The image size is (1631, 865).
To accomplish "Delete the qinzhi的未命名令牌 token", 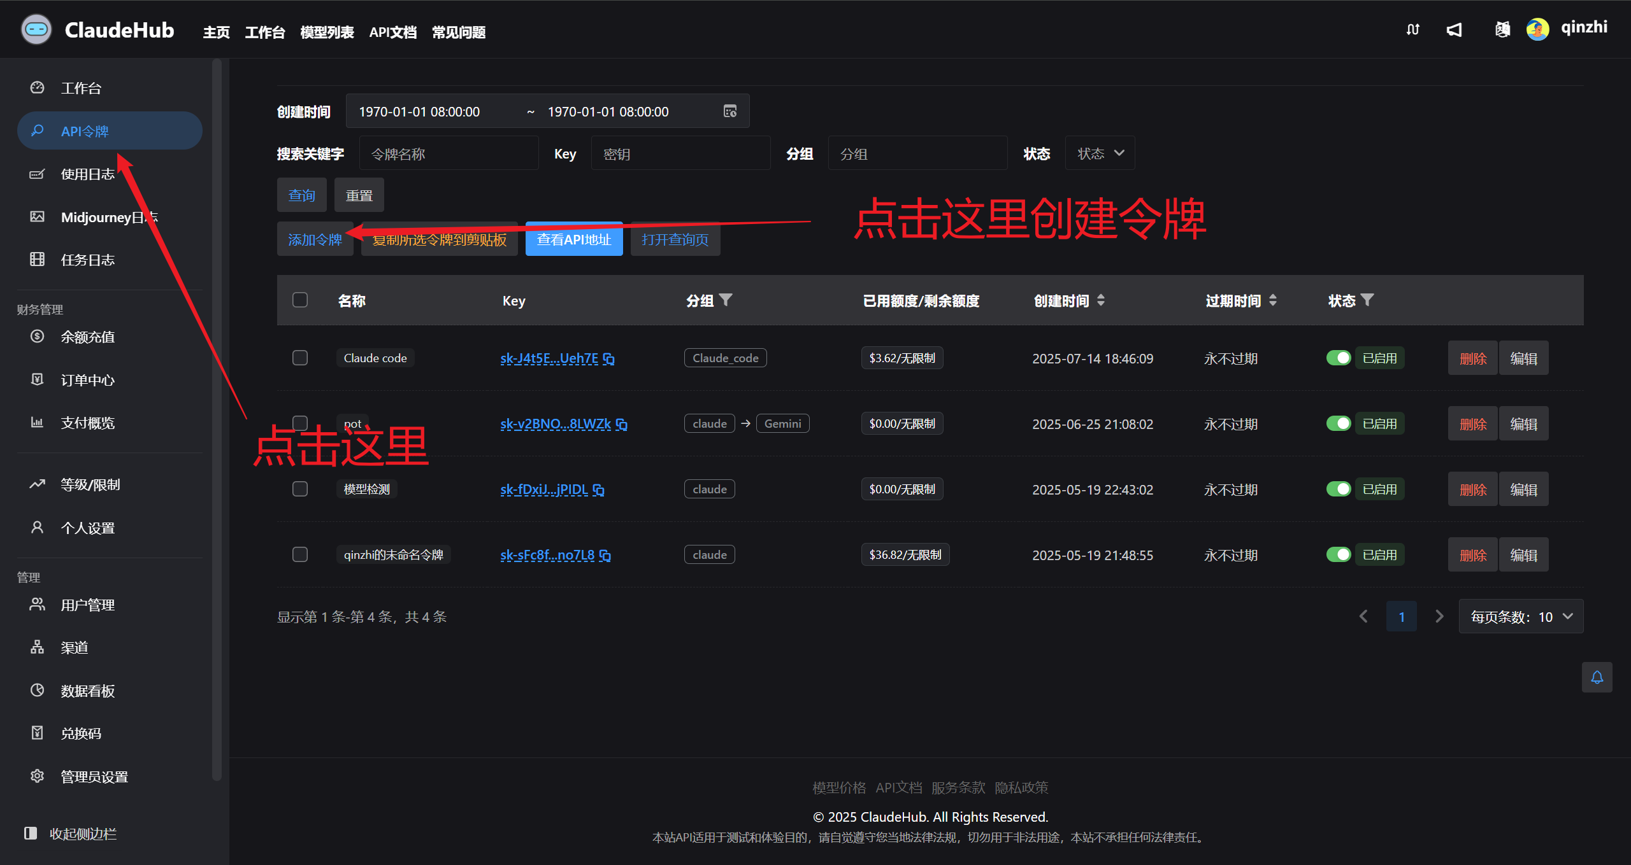I will [x=1472, y=555].
